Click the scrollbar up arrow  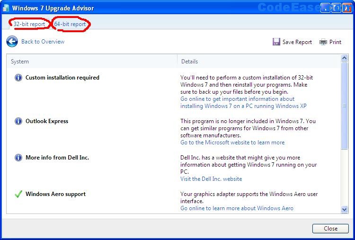point(344,58)
